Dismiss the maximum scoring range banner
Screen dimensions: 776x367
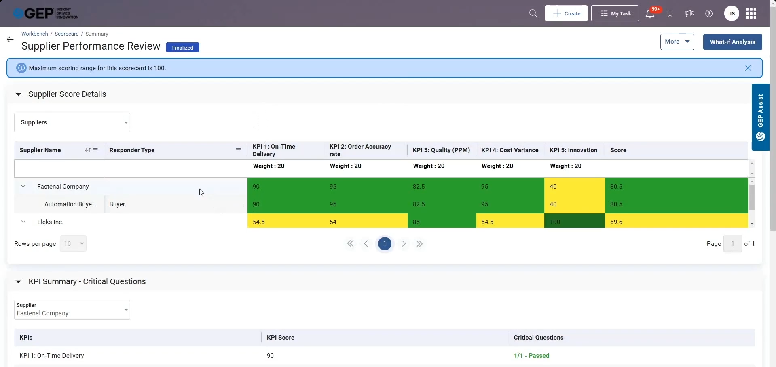[748, 68]
